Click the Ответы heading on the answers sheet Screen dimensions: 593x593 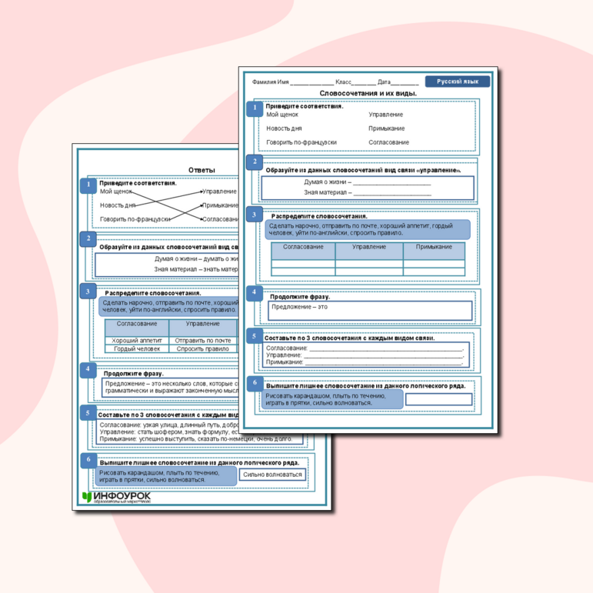click(202, 170)
